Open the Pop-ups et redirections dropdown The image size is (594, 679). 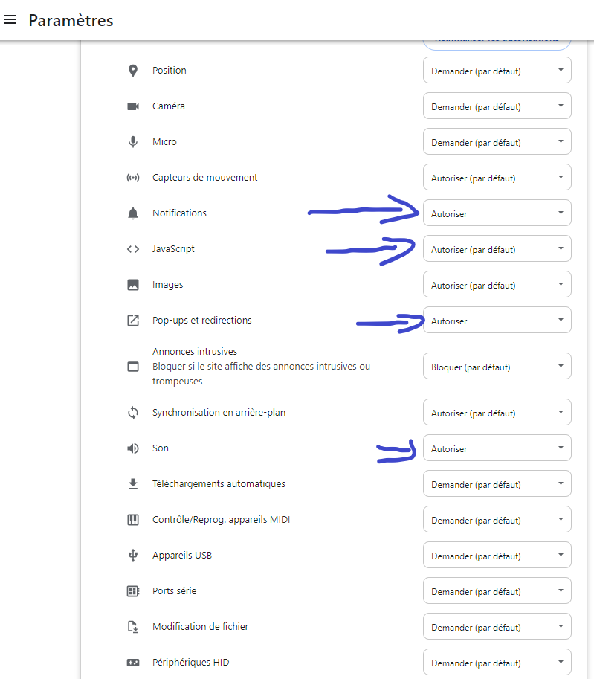coord(497,321)
